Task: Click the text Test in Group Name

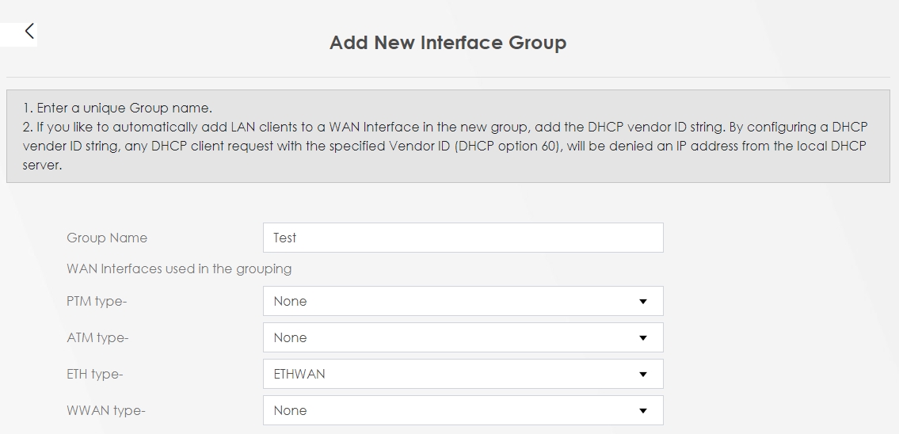Action: tap(285, 238)
